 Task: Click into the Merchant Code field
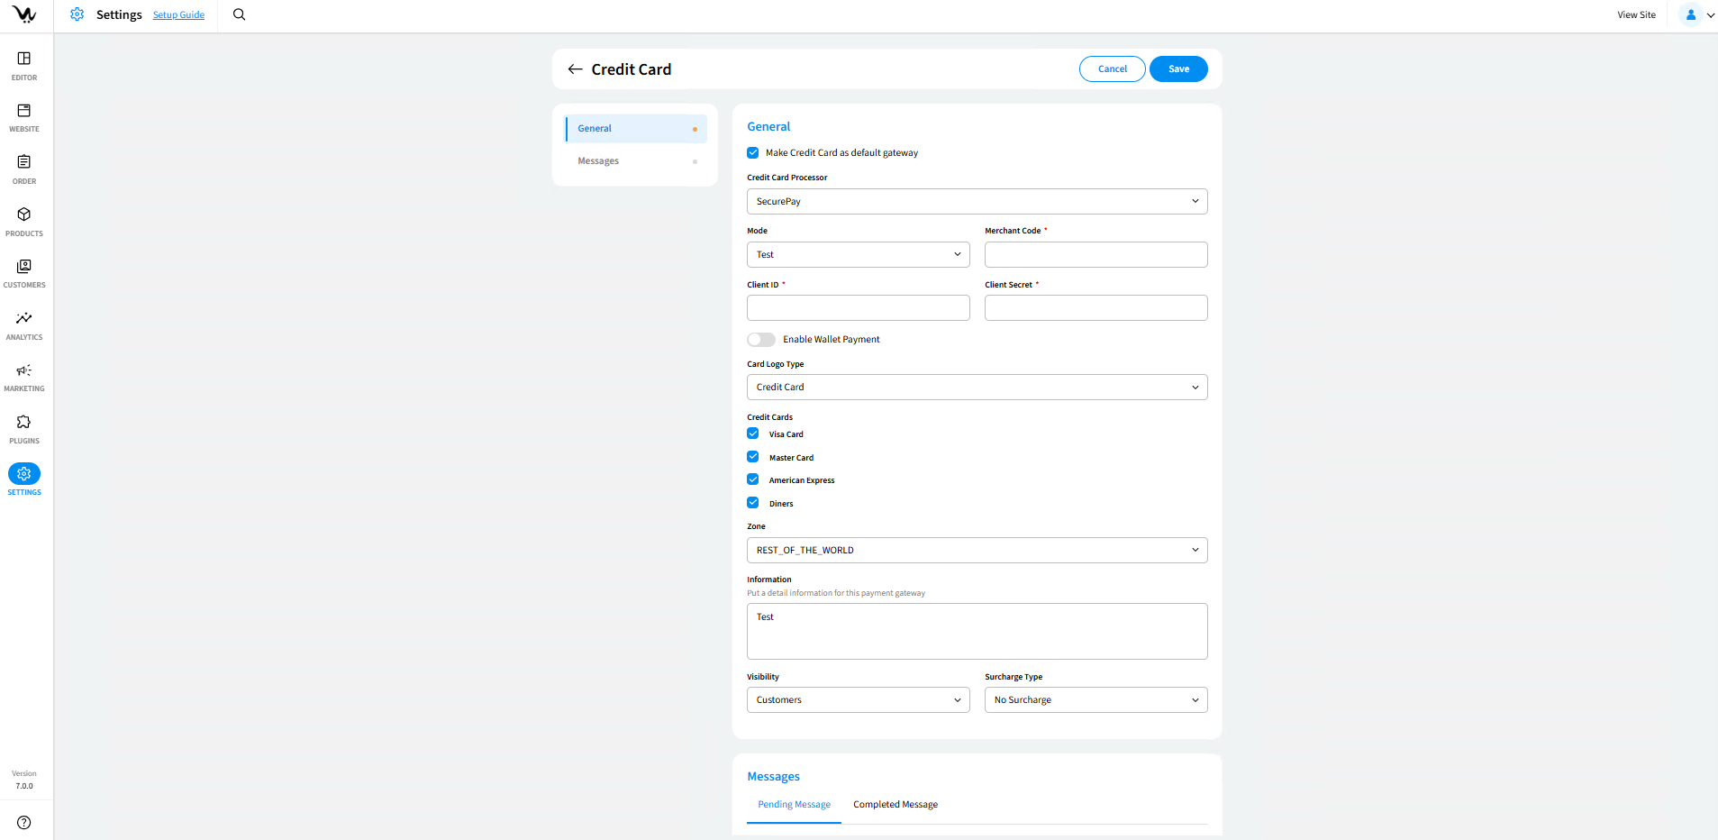pyautogui.click(x=1095, y=255)
